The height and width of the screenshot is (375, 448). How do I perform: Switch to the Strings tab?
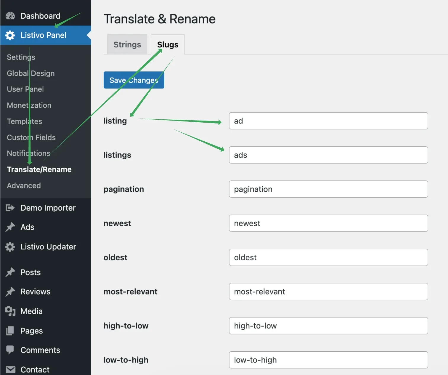127,44
